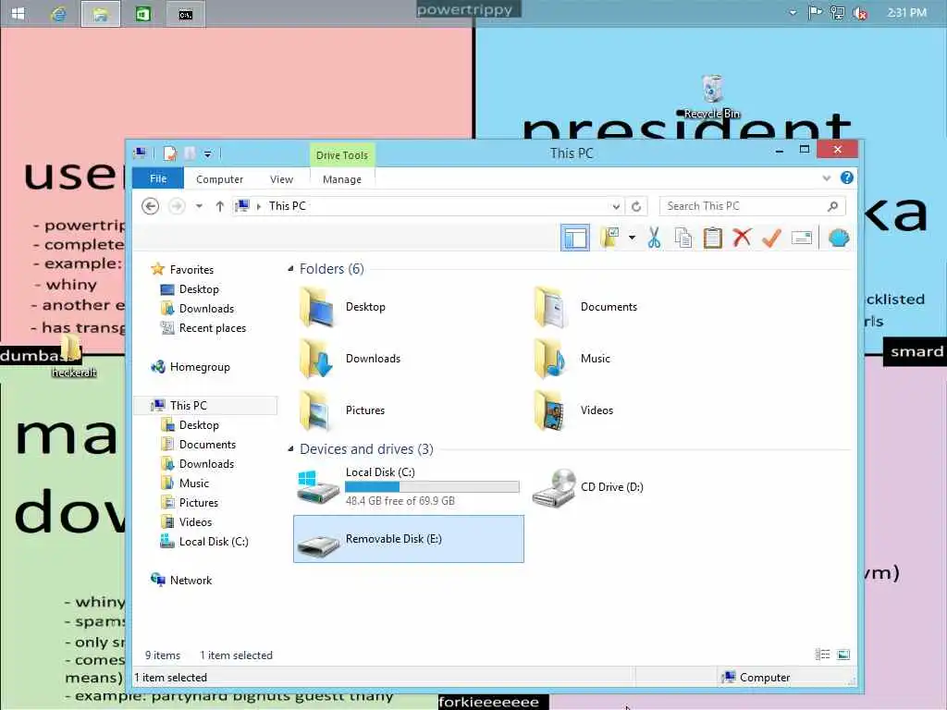Open the Help question mark icon
The width and height of the screenshot is (947, 710).
847,177
